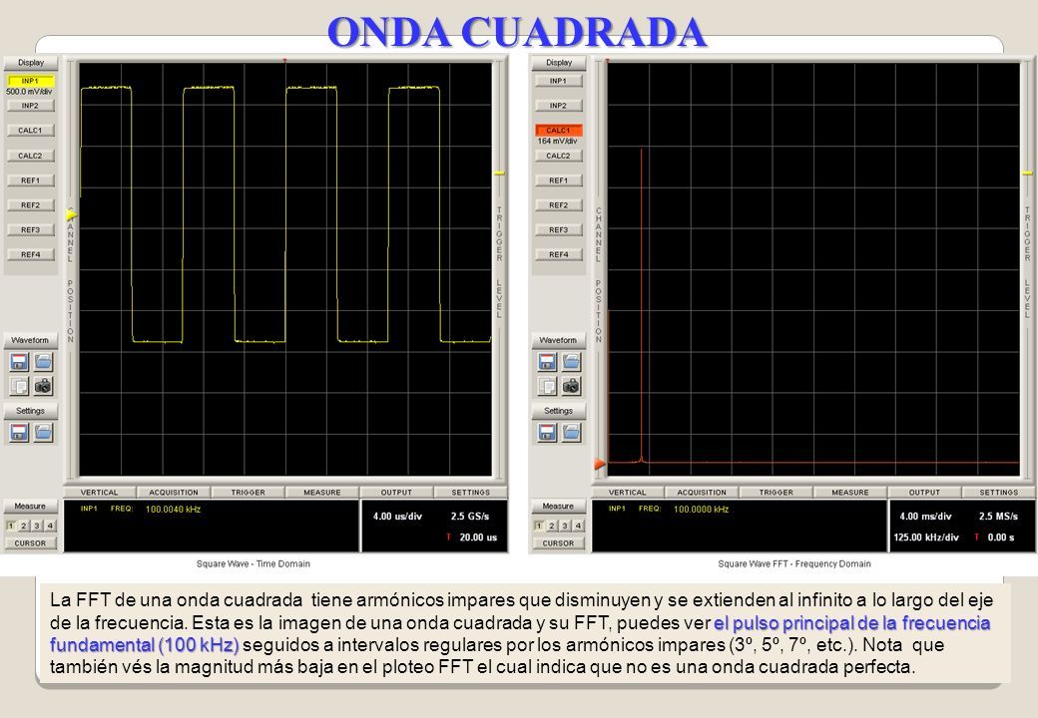Click Display button on right FFT scope
This screenshot has width=1038, height=718.
point(559,63)
